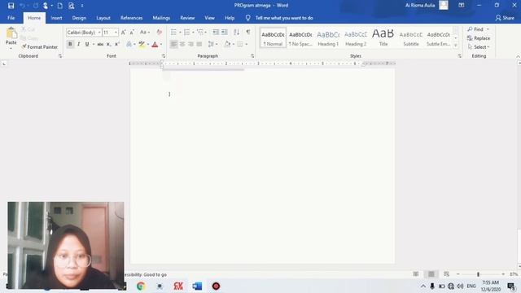Apply the Title style

click(383, 38)
